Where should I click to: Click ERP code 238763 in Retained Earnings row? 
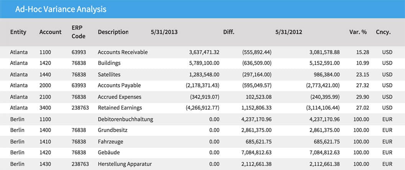coord(80,108)
